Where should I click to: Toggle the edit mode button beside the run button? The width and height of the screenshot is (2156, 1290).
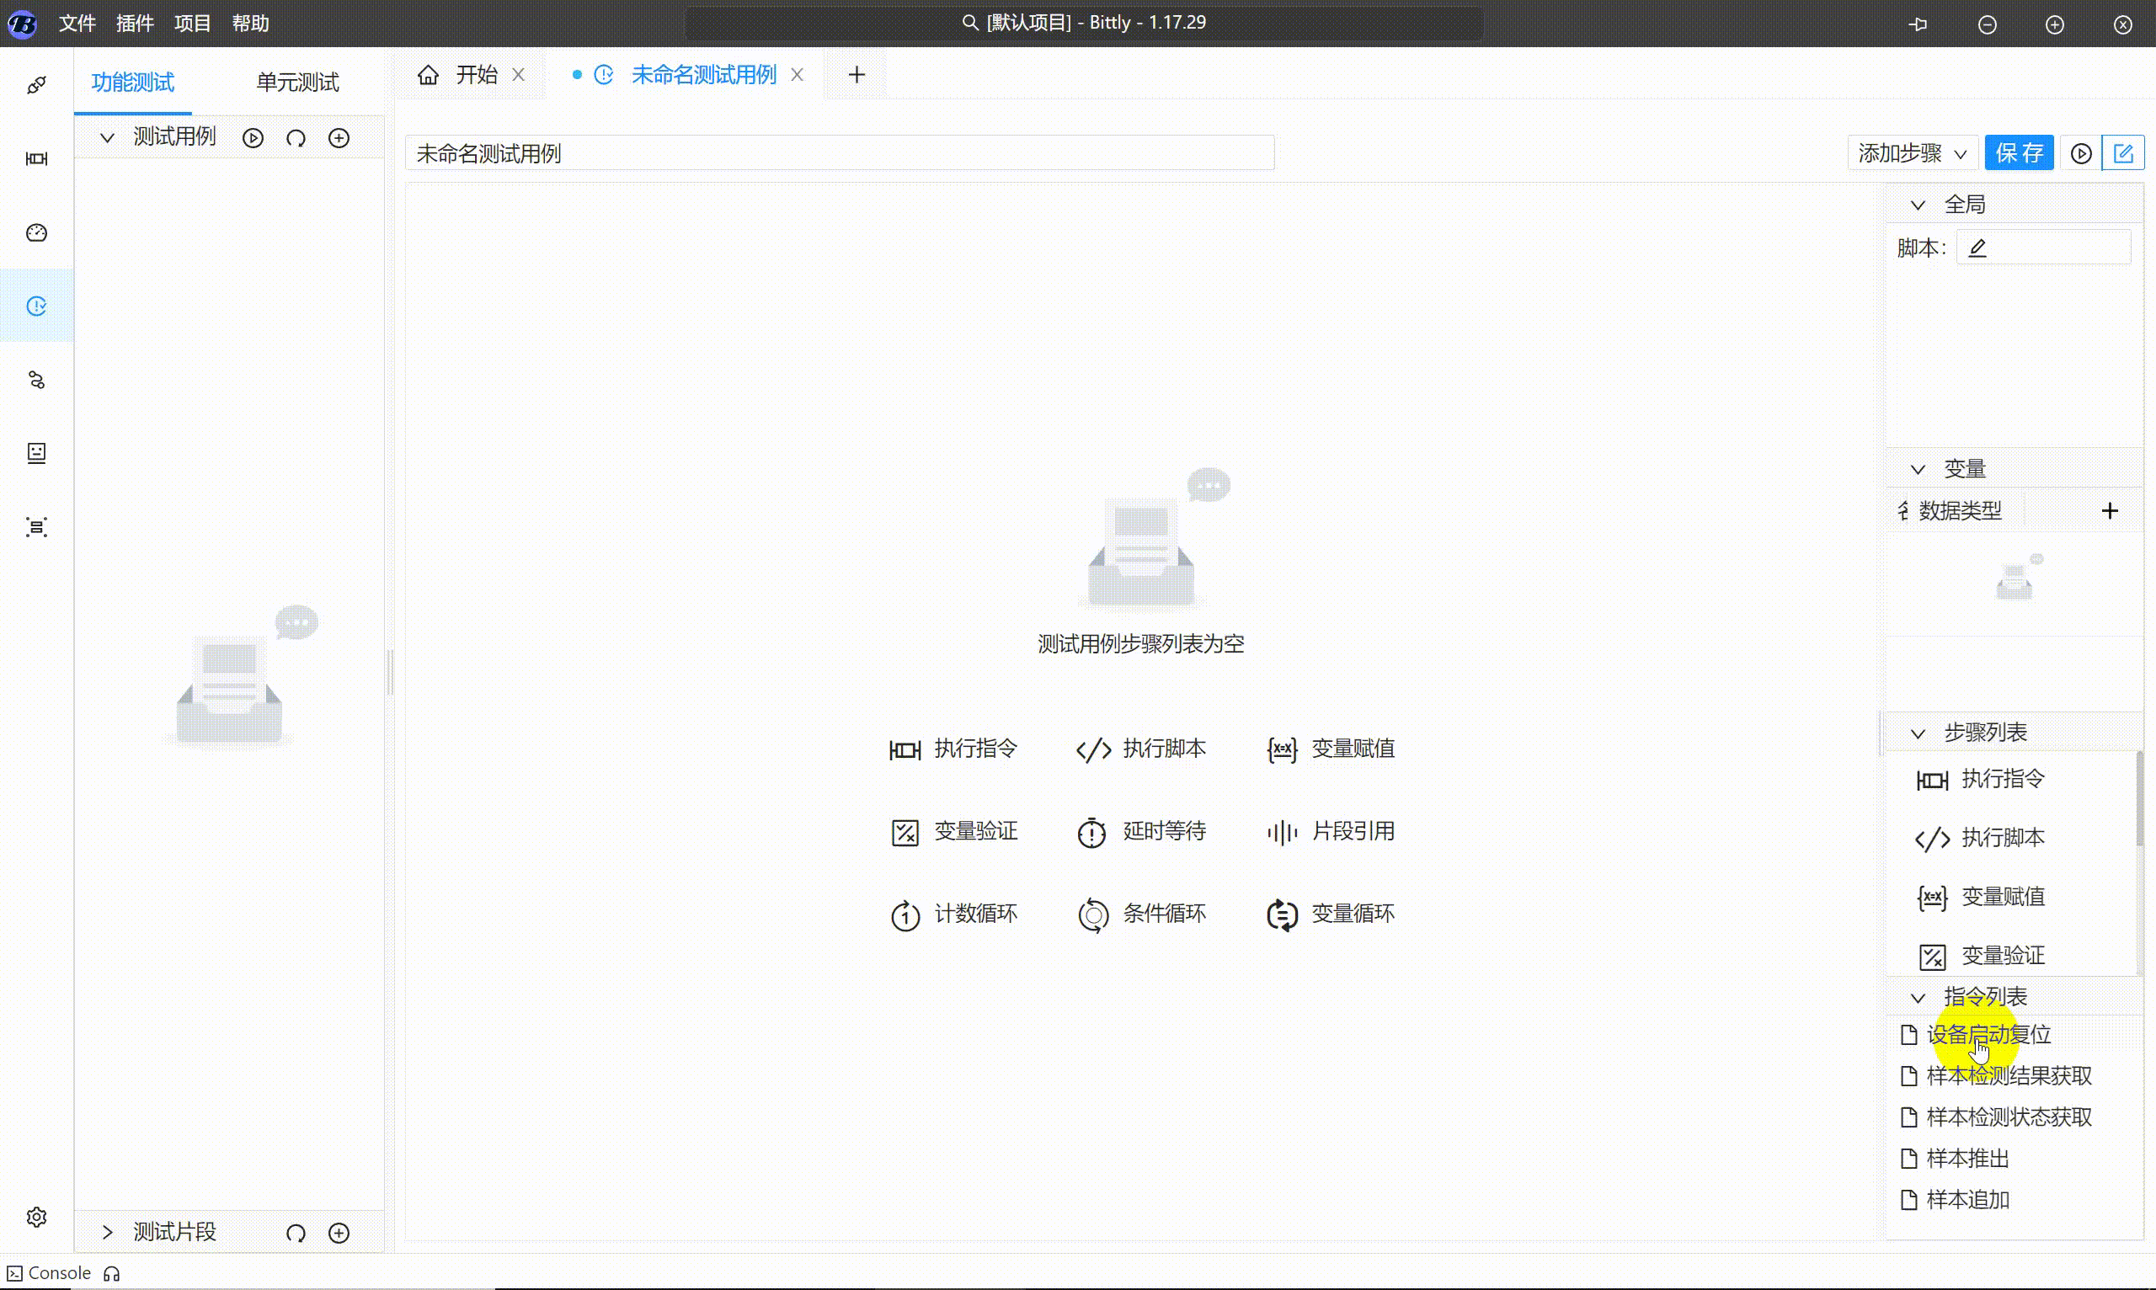click(2124, 152)
